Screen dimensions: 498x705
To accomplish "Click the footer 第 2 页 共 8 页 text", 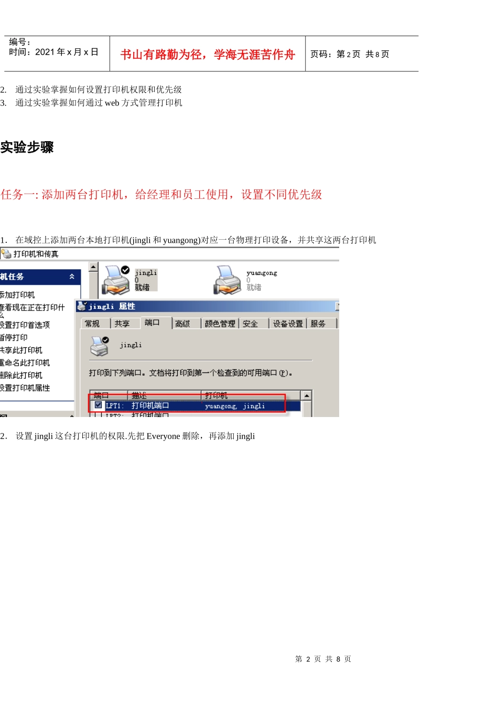I will pos(323,659).
